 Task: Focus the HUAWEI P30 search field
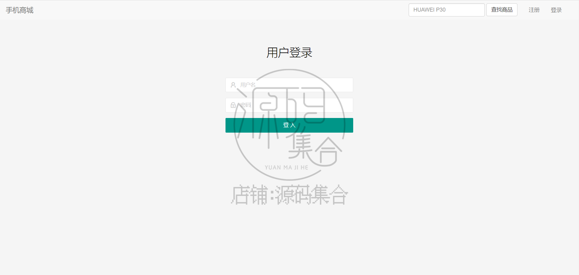point(446,10)
